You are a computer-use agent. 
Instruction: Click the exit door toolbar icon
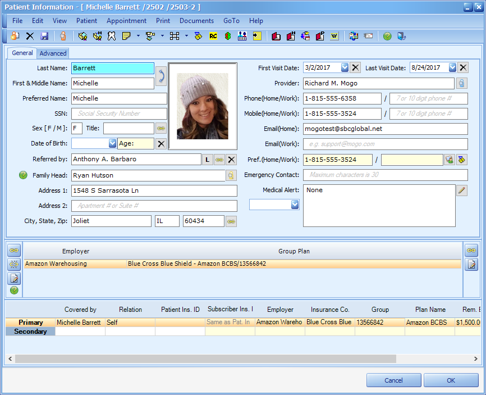coord(401,37)
